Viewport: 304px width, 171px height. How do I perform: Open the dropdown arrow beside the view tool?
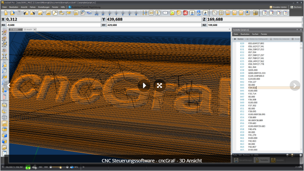point(44,13)
